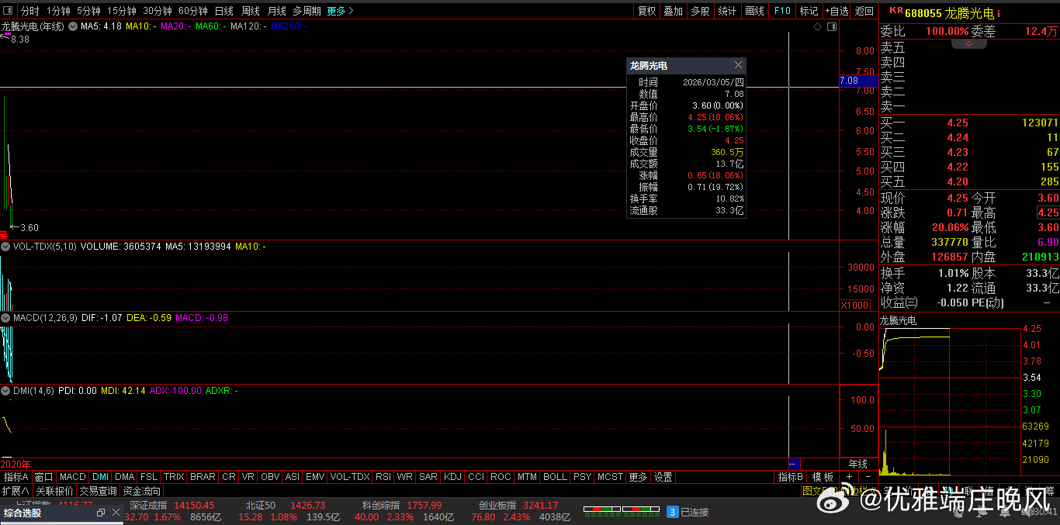
Task: Select the VOL-TDX indicator tab
Action: coord(350,477)
